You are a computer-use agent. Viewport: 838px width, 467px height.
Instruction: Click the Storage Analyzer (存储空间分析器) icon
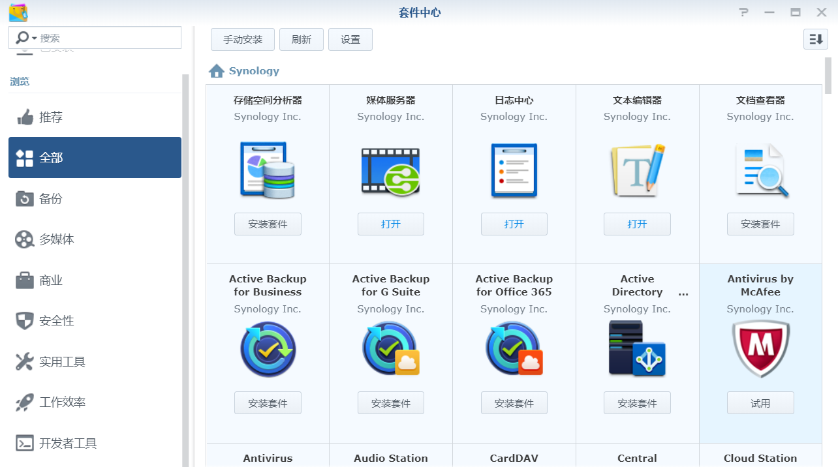point(268,170)
